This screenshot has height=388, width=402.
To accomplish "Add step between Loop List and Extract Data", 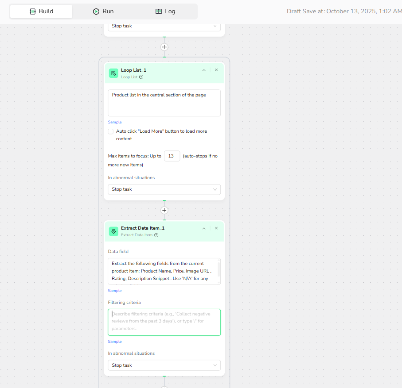I will [164, 210].
